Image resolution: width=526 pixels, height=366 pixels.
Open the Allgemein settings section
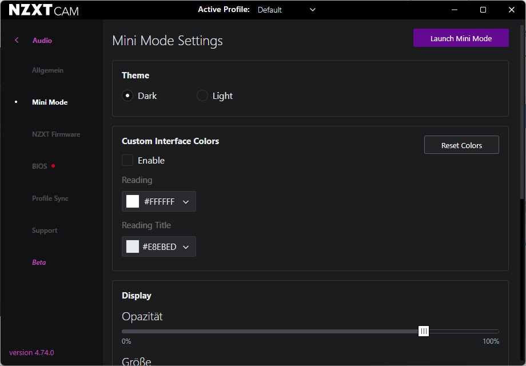click(47, 70)
